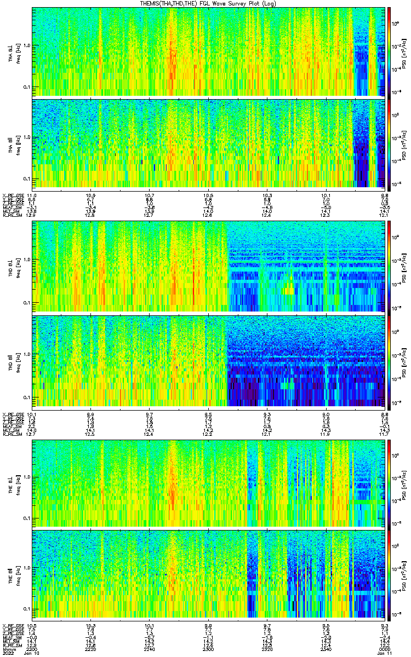411x657 pixels.
Task: Click the '2300' time tick label
Action: click(x=208, y=649)
